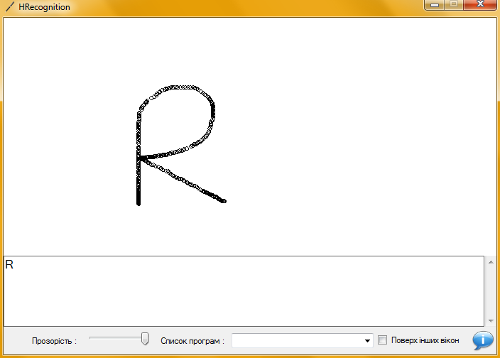The width and height of the screenshot is (500, 358).
Task: Click the scrollbar track of the output box
Action: pos(489,291)
